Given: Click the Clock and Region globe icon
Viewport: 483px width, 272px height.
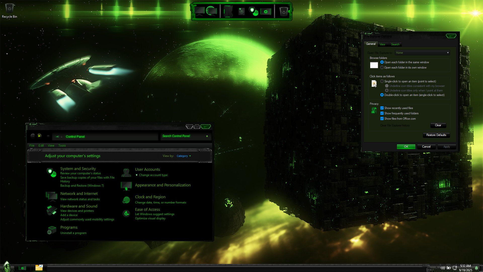Looking at the screenshot, I should click(x=126, y=200).
